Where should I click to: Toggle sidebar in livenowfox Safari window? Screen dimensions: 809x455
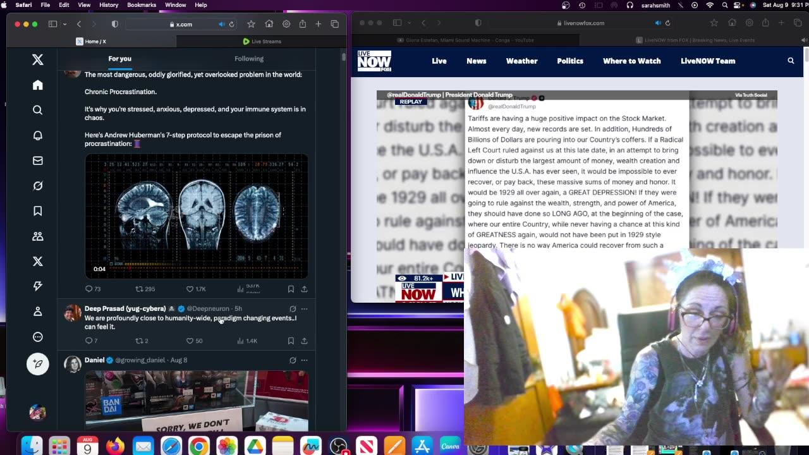(397, 23)
